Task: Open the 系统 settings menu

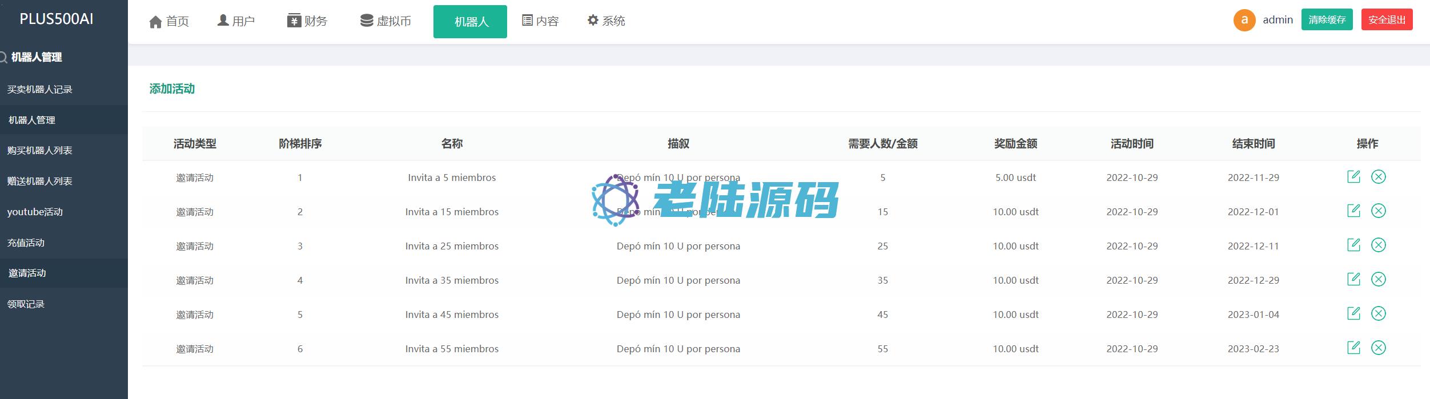Action: 606,21
